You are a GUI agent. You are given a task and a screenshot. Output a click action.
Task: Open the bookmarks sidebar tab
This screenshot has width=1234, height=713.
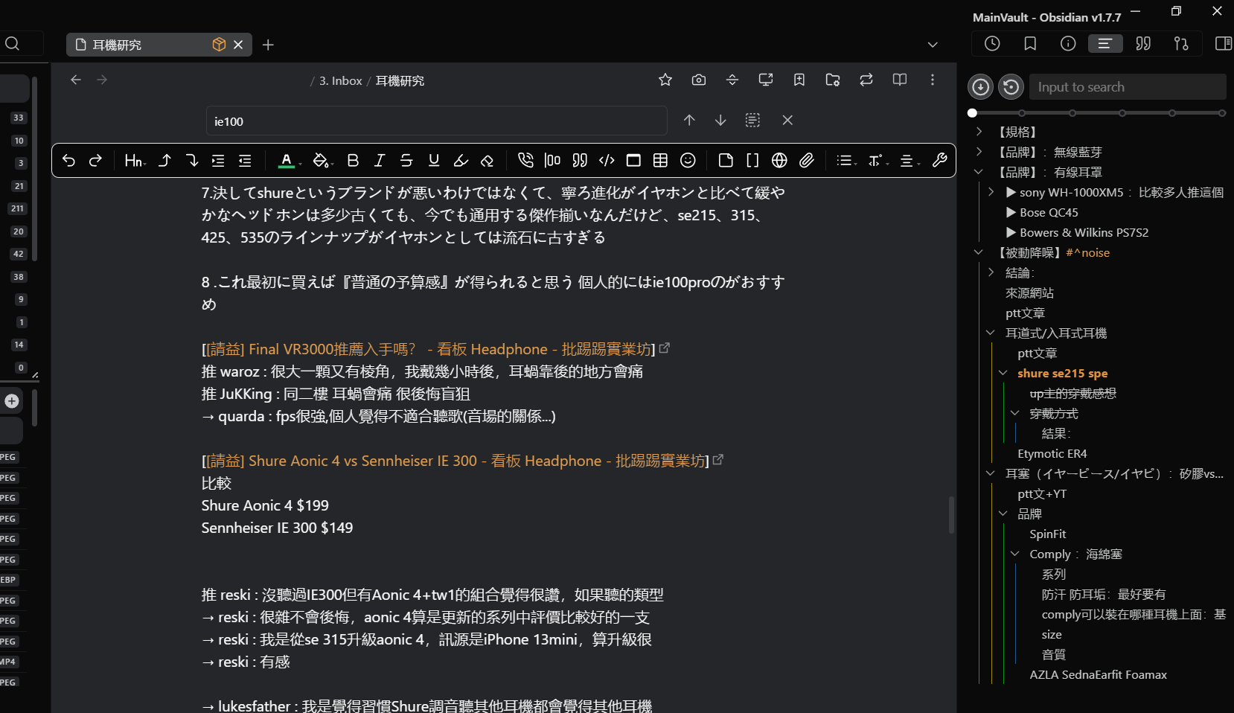(1030, 44)
